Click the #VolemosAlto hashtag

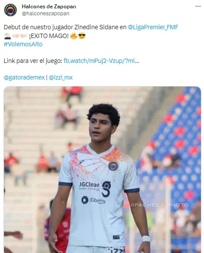coord(23,44)
